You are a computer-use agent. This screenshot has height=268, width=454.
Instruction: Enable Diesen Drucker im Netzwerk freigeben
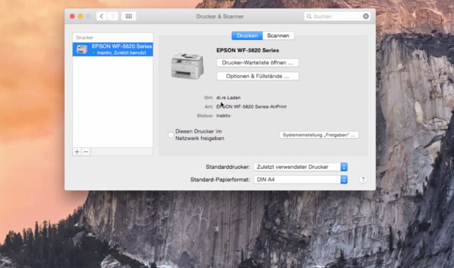pyautogui.click(x=171, y=135)
